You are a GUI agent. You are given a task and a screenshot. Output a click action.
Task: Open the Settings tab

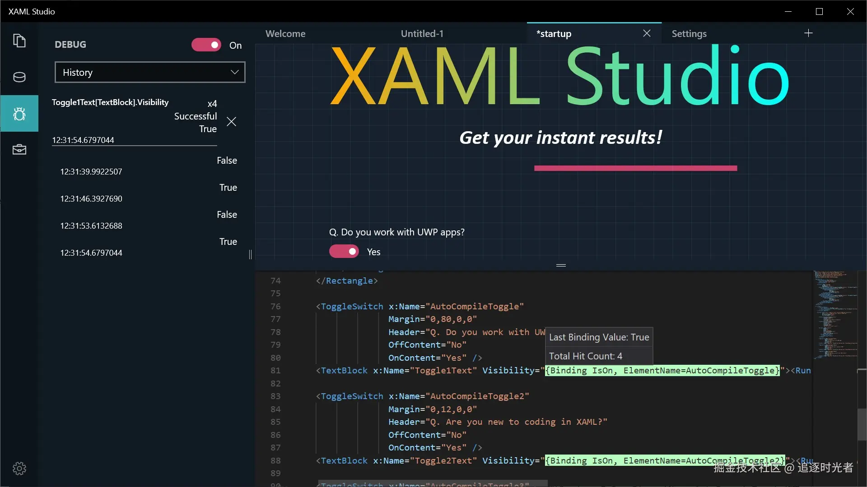(689, 34)
